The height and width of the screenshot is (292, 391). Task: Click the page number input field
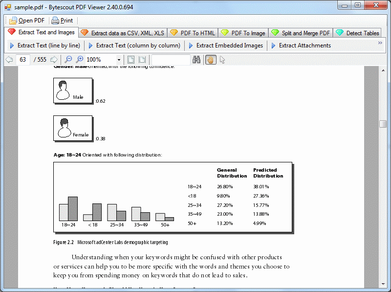(x=23, y=60)
